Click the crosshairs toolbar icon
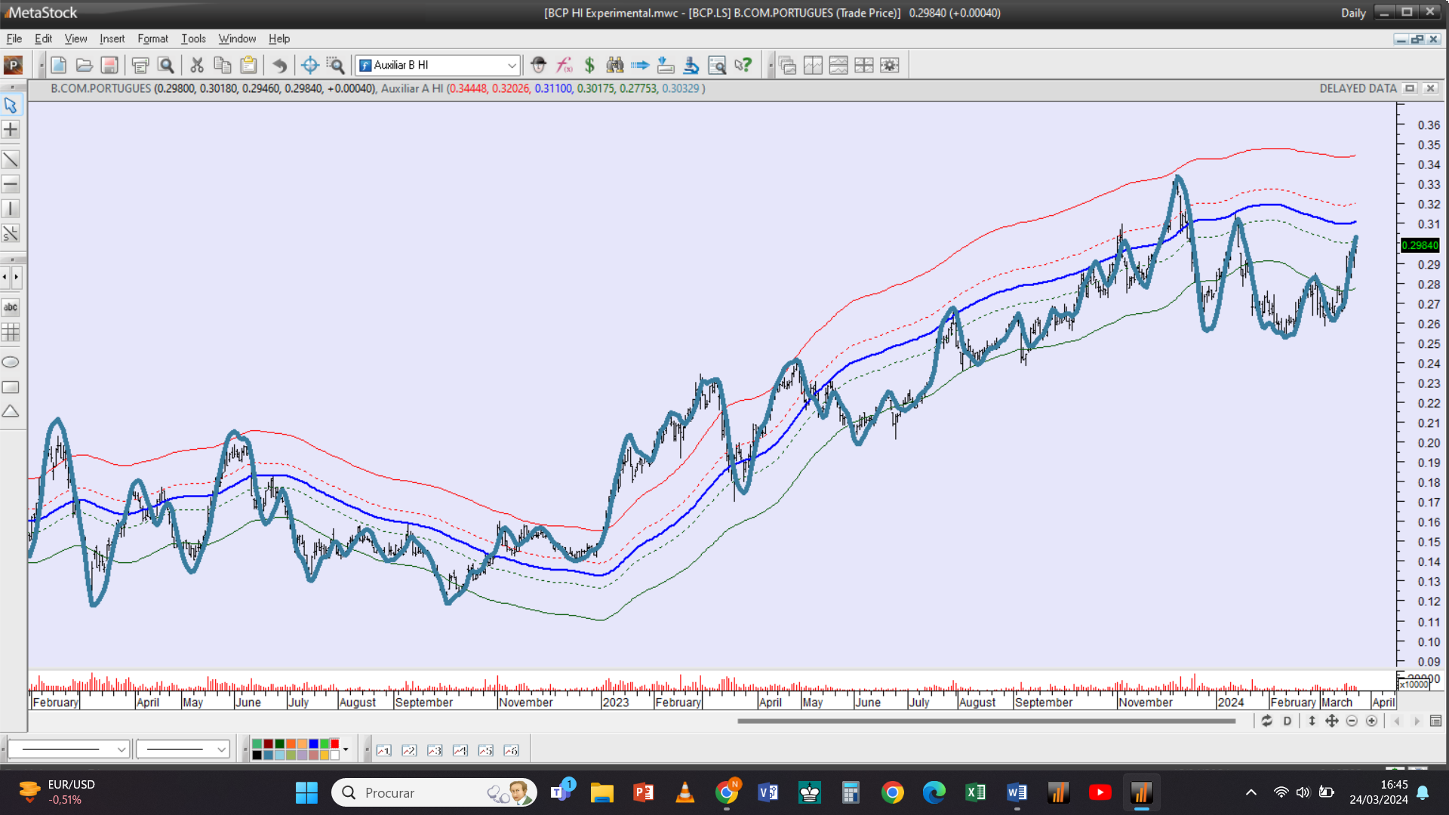 point(309,65)
